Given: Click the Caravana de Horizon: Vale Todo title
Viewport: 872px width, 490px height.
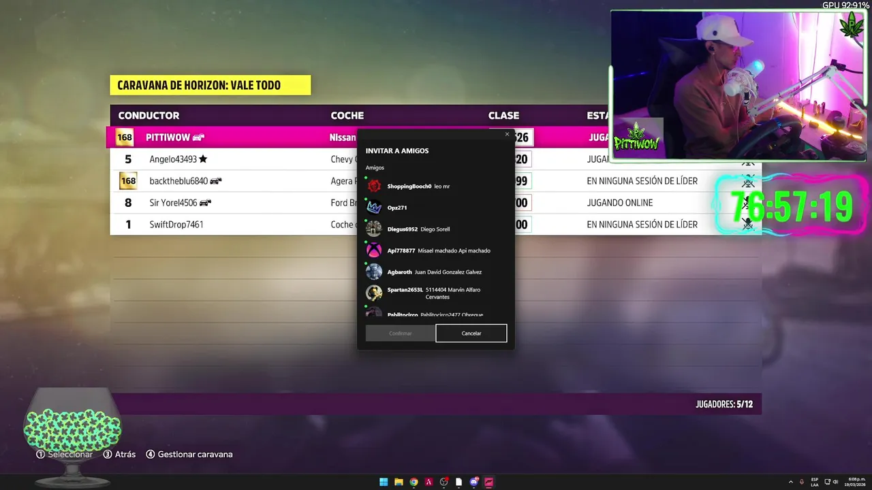Looking at the screenshot, I should click(x=210, y=85).
